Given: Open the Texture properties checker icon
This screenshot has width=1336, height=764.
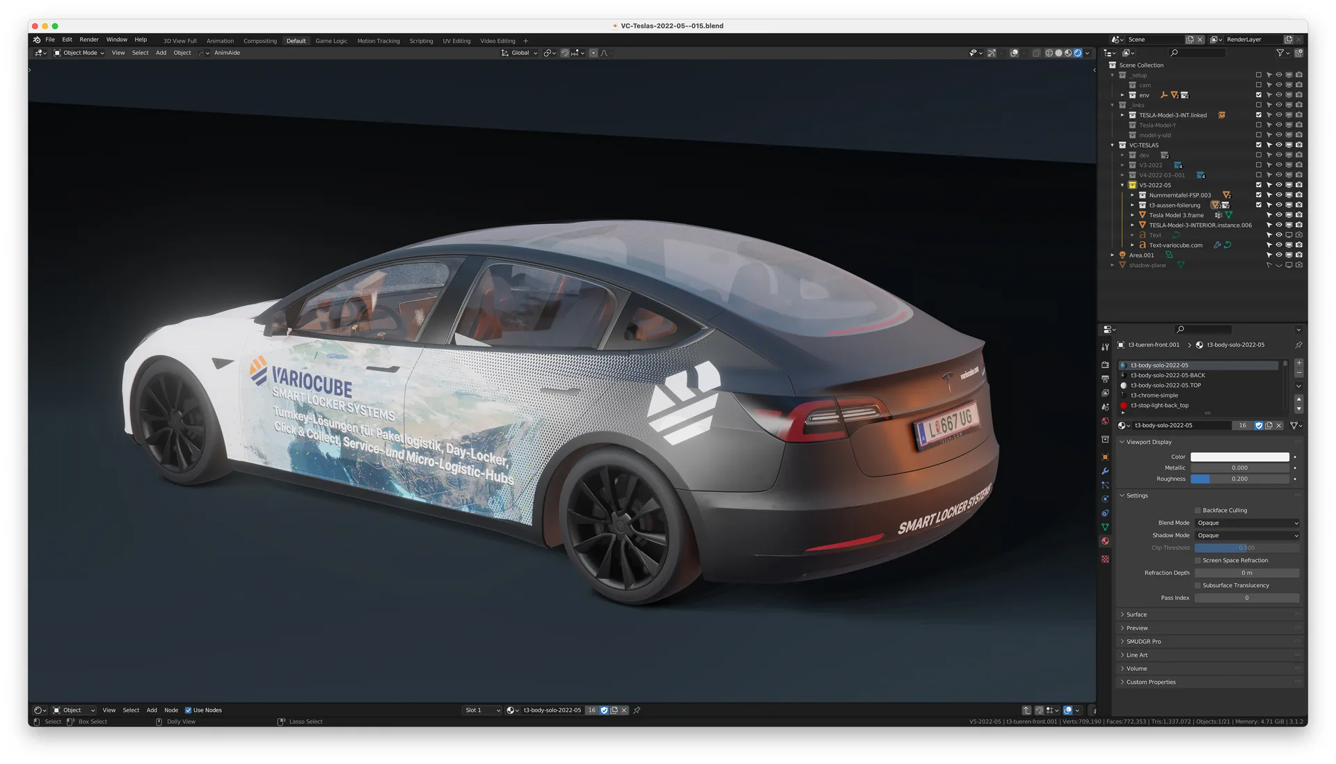Looking at the screenshot, I should (1105, 559).
